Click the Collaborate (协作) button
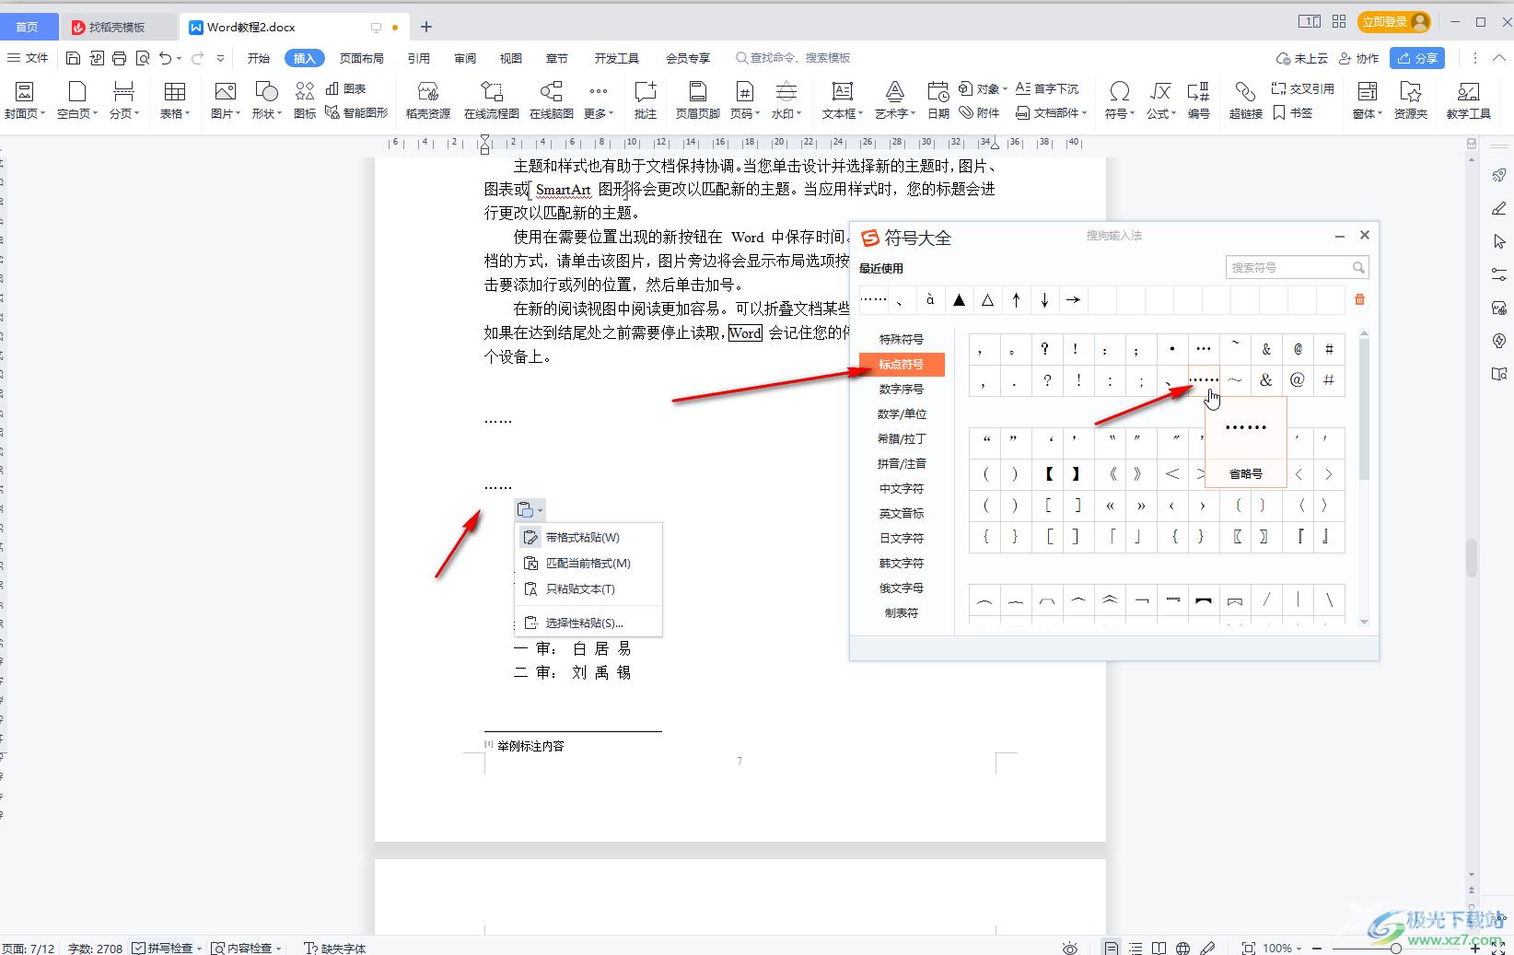 tap(1358, 58)
